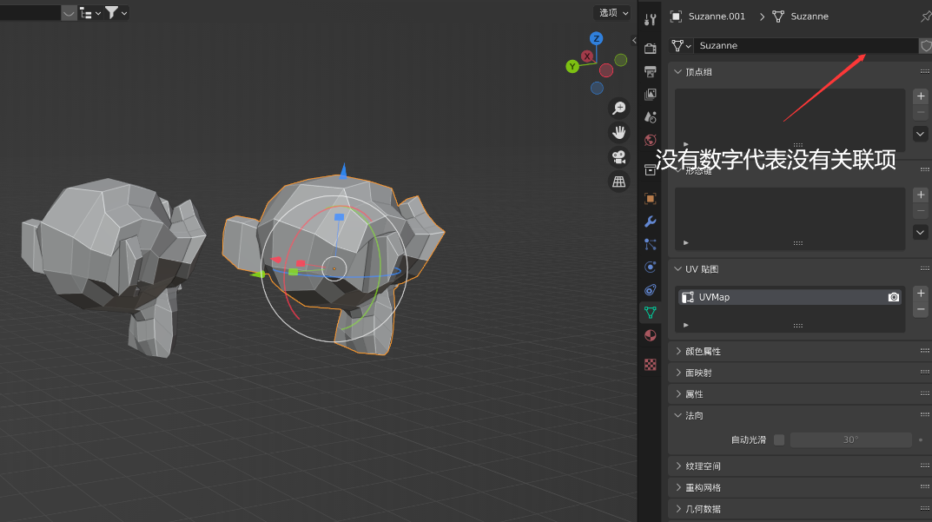Click the red X axis on gizmo

click(587, 56)
